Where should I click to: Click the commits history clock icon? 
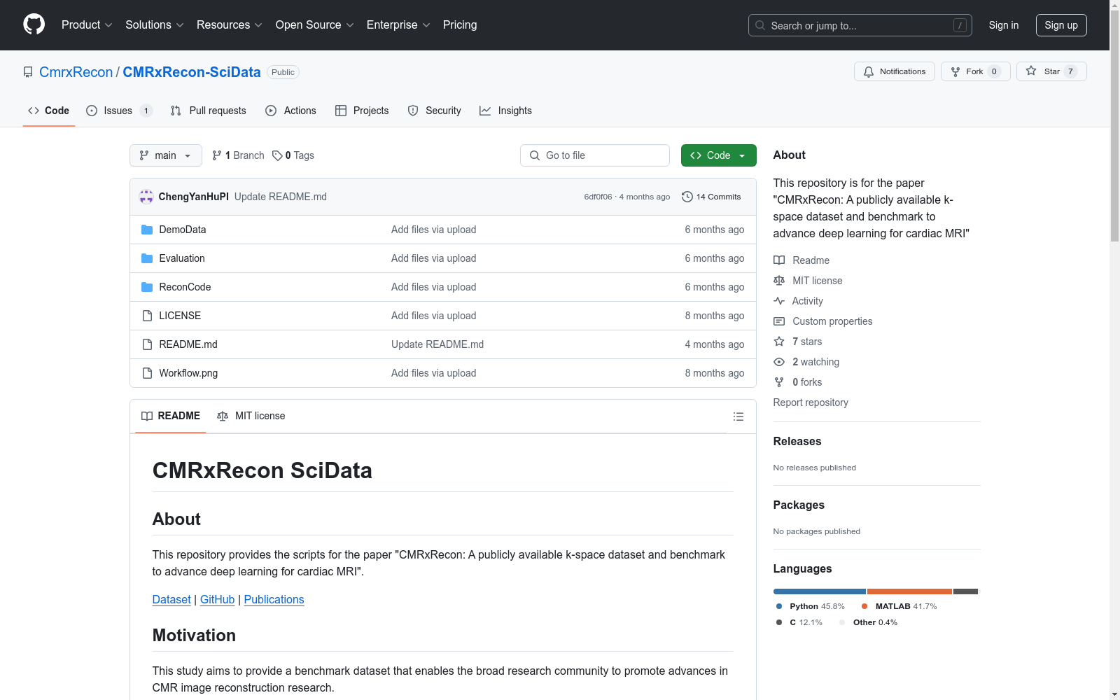(687, 197)
